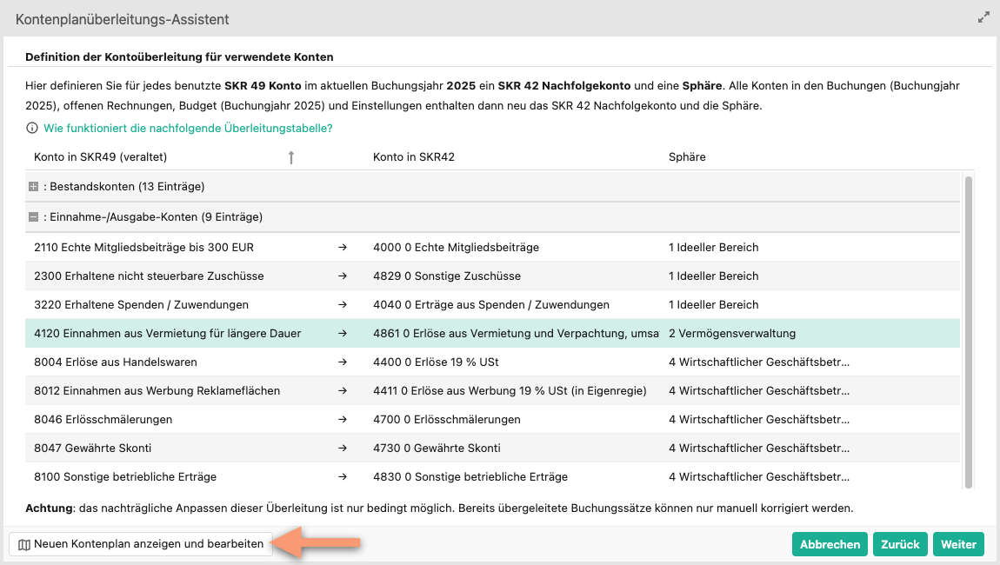Proceed with the Weiter button
Viewport: 1000px width, 565px height.
(958, 544)
